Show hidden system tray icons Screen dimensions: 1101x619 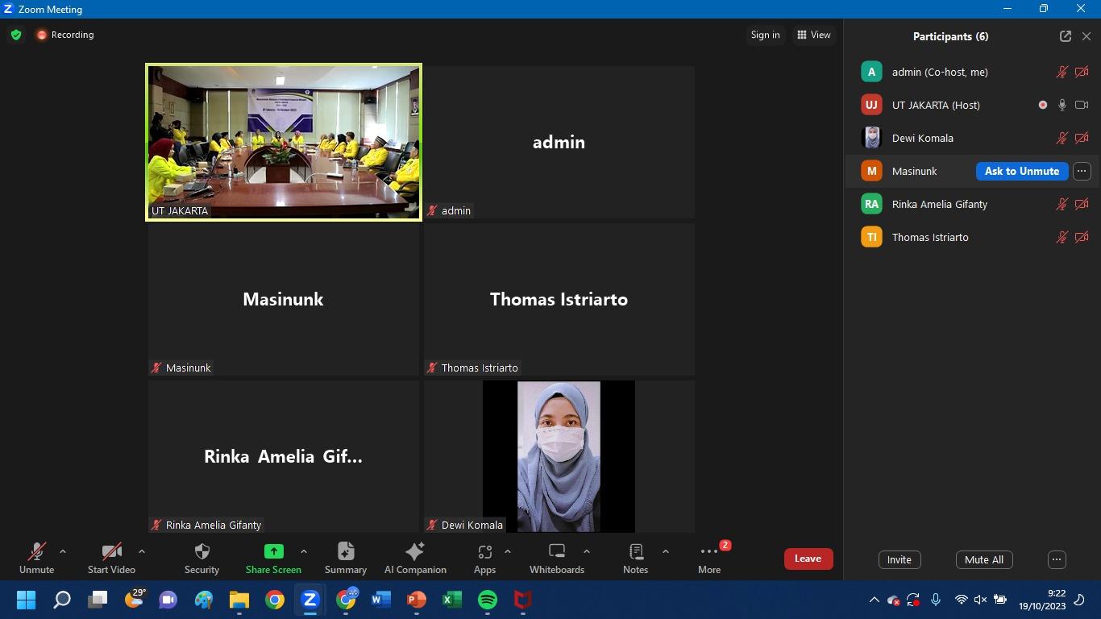click(874, 600)
